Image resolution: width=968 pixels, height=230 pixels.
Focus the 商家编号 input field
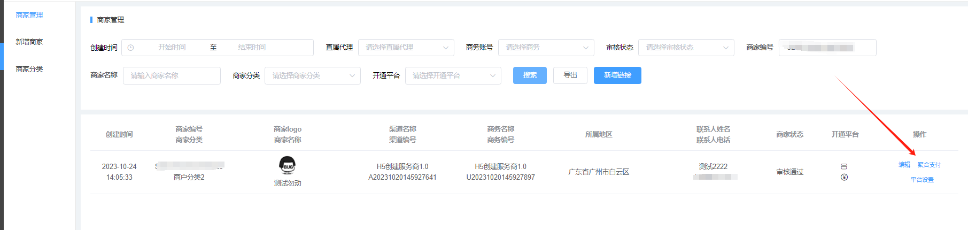pos(827,48)
